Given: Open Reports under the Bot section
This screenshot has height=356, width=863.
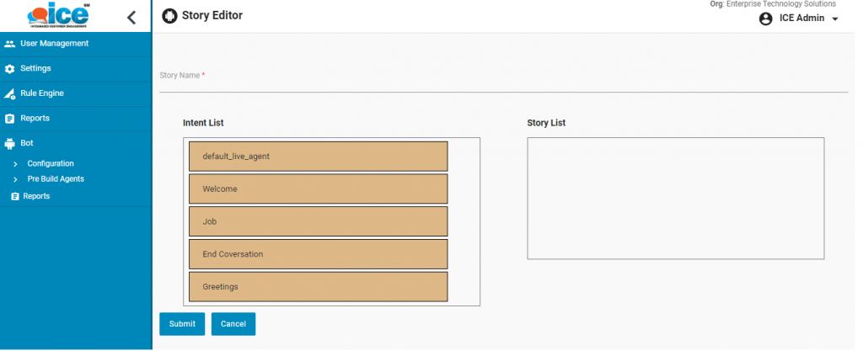Looking at the screenshot, I should (x=35, y=196).
